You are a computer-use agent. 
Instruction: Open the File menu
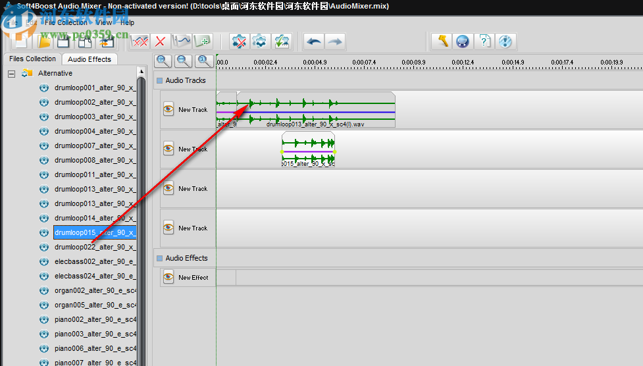point(12,22)
